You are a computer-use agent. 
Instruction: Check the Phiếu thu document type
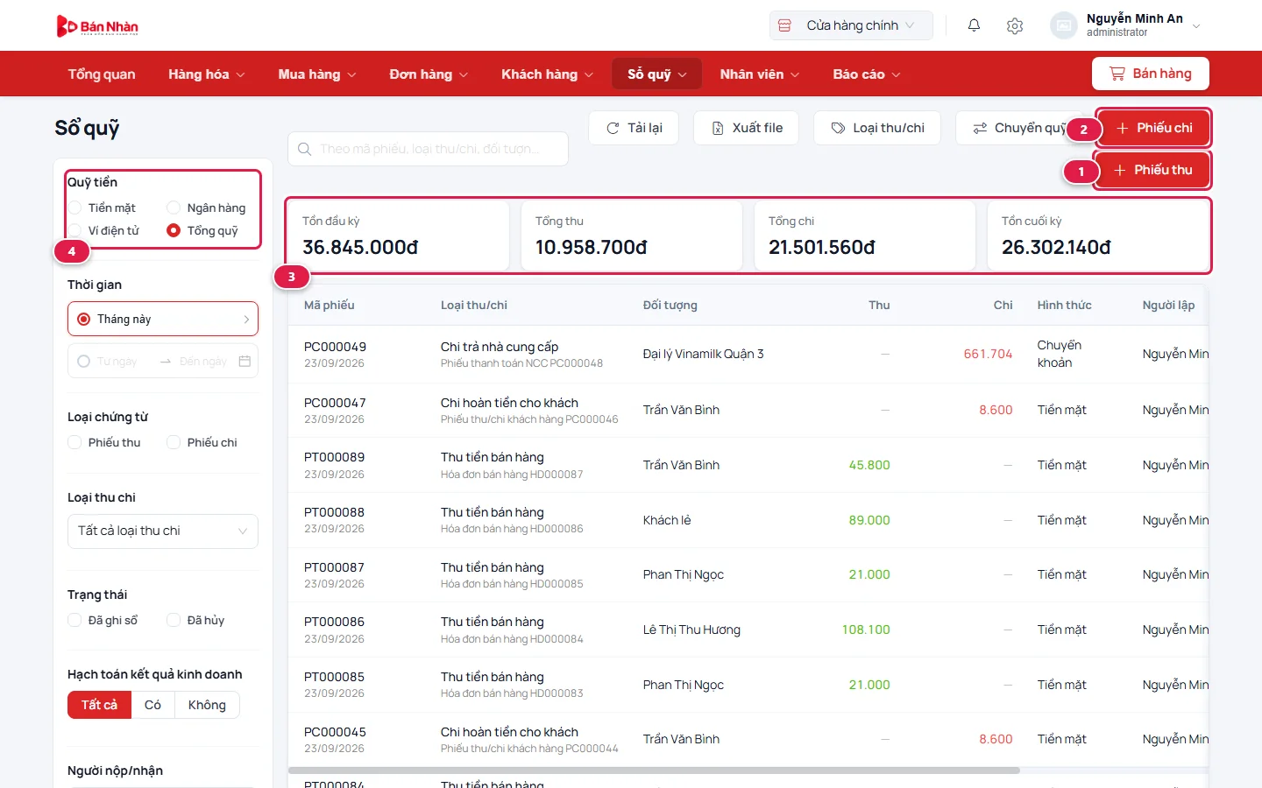click(x=74, y=442)
